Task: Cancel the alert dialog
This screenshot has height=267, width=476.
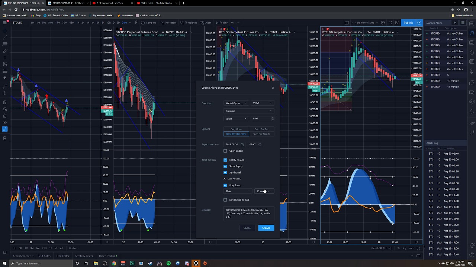Action: tap(247, 228)
